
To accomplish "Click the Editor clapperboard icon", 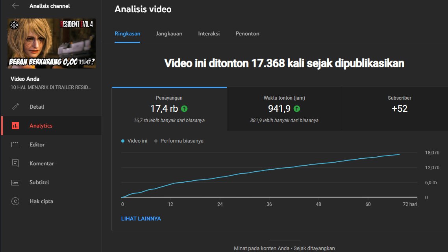I will point(15,144).
